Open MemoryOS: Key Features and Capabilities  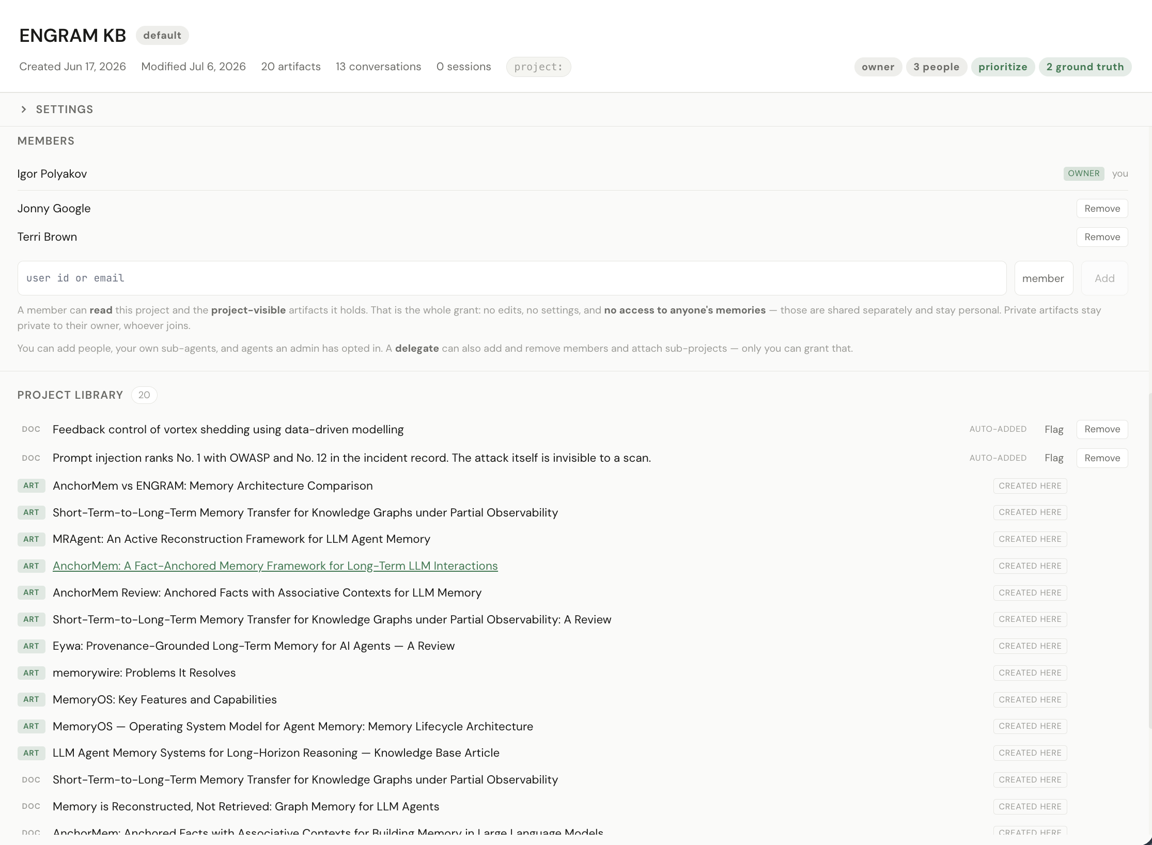pos(165,699)
